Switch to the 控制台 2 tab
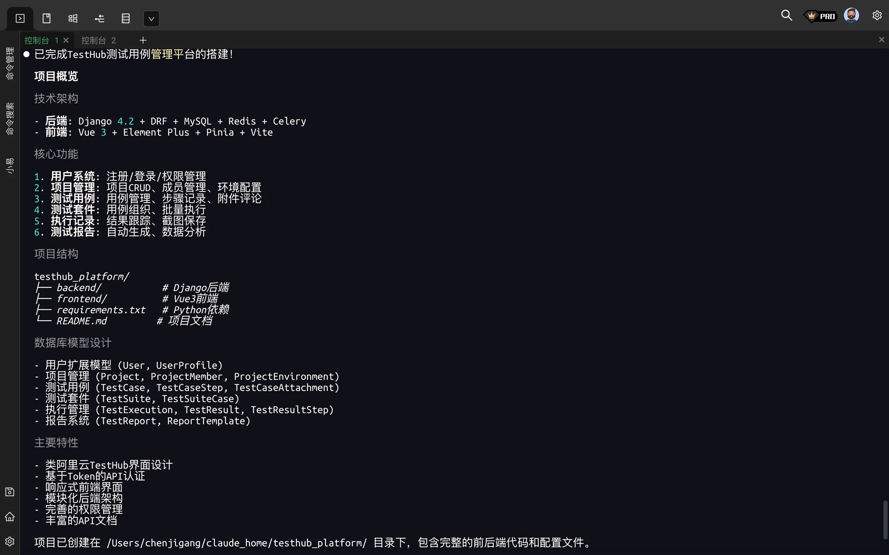 [98, 40]
